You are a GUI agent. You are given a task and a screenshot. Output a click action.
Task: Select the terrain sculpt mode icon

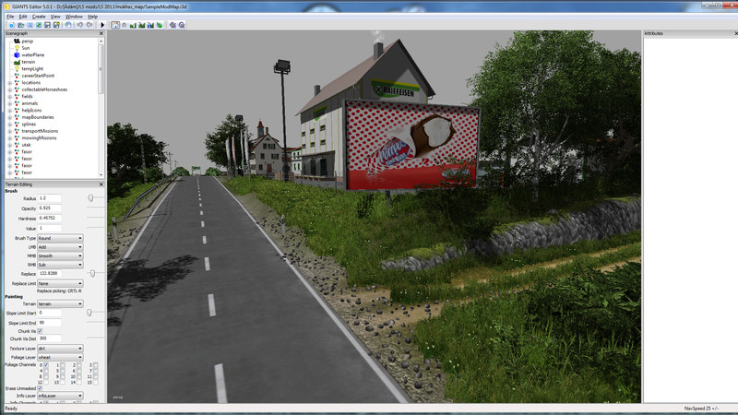tap(133, 25)
